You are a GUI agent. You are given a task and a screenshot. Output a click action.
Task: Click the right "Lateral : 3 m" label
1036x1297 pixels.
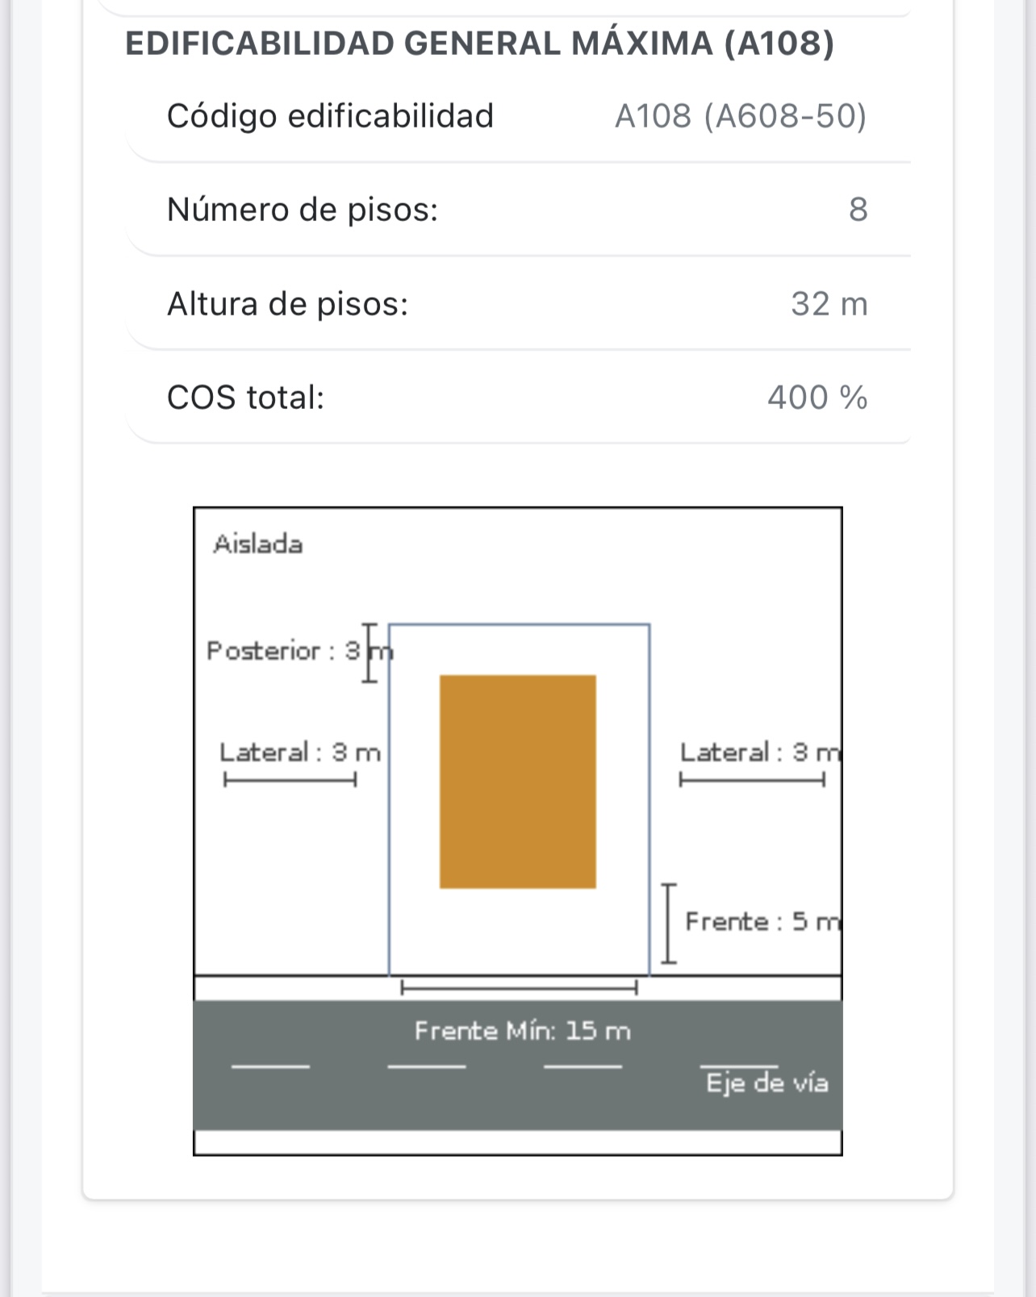point(759,753)
